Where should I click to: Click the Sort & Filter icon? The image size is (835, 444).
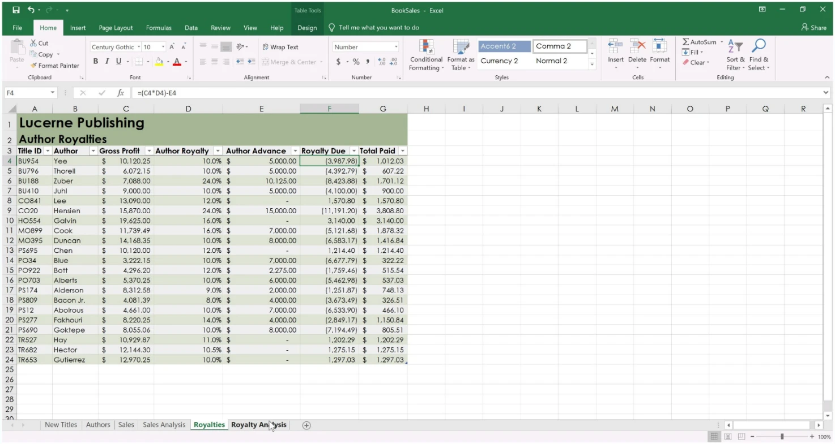click(x=734, y=47)
